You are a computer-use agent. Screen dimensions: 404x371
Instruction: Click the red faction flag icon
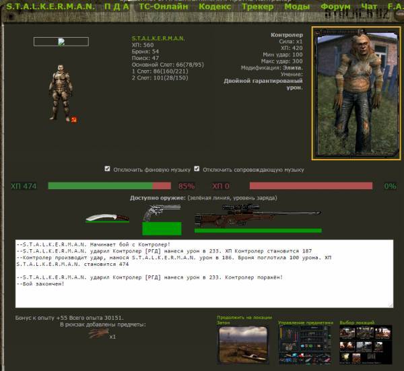tap(74, 119)
